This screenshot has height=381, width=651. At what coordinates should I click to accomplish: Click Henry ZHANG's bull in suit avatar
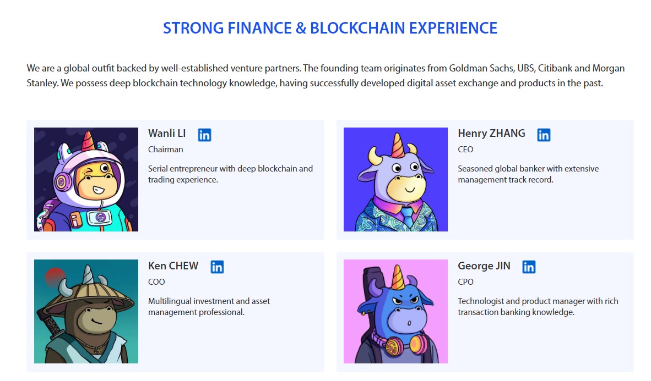[x=395, y=180]
